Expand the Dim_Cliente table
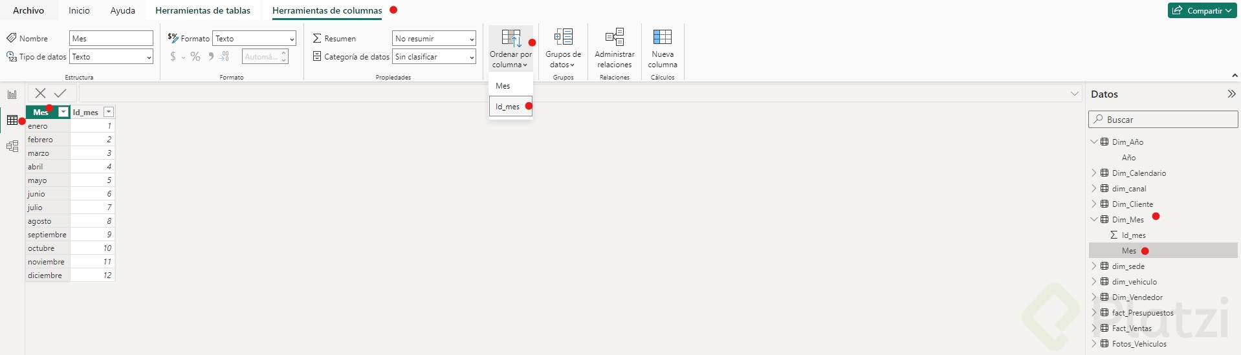Screen dimensions: 1241x355 pyautogui.click(x=1094, y=204)
